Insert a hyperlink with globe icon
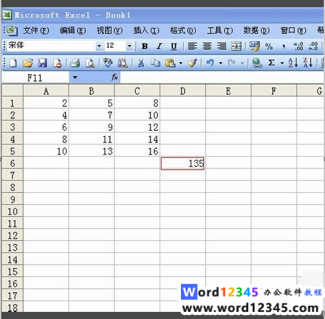The height and width of the screenshot is (319, 325). coord(257,63)
